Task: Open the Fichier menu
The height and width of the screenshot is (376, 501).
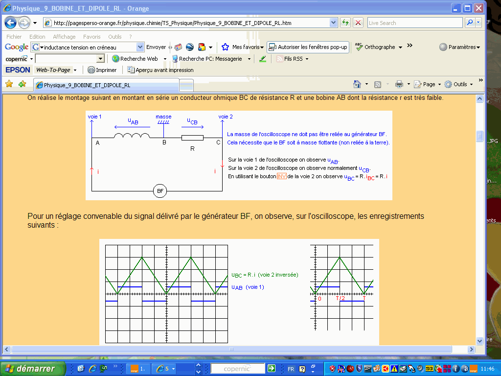Action: point(14,37)
